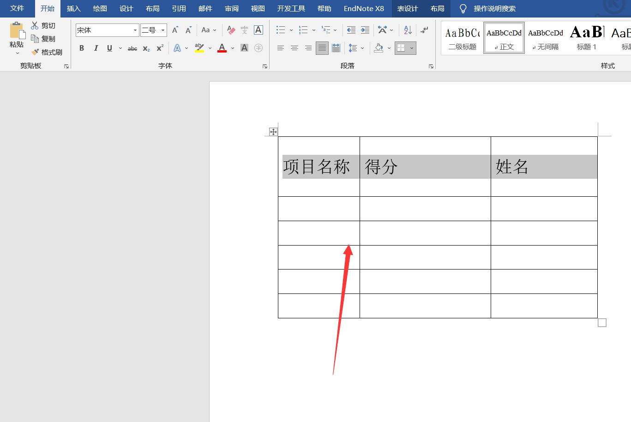The width and height of the screenshot is (631, 422).
Task: Apply the 标题 1 style
Action: click(587, 38)
